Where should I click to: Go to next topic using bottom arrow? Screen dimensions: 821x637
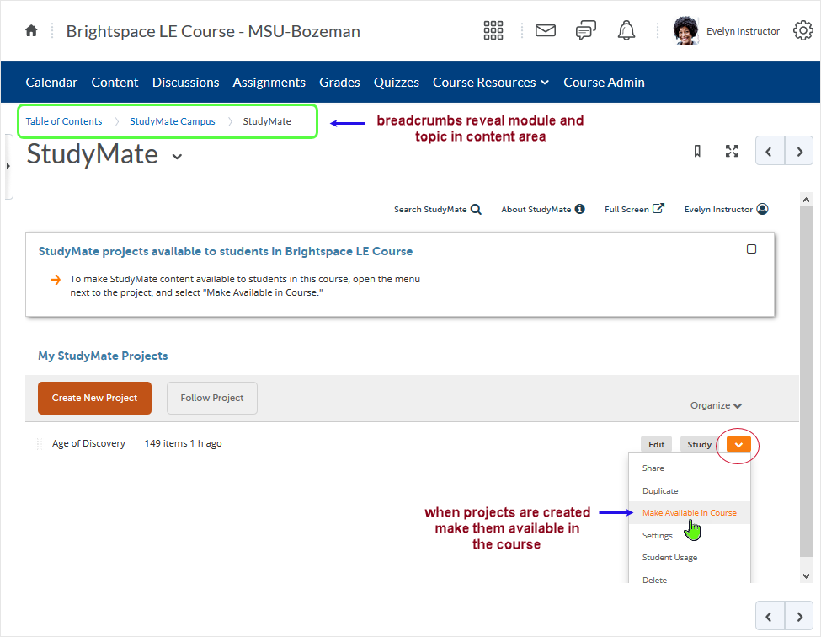[x=799, y=616]
